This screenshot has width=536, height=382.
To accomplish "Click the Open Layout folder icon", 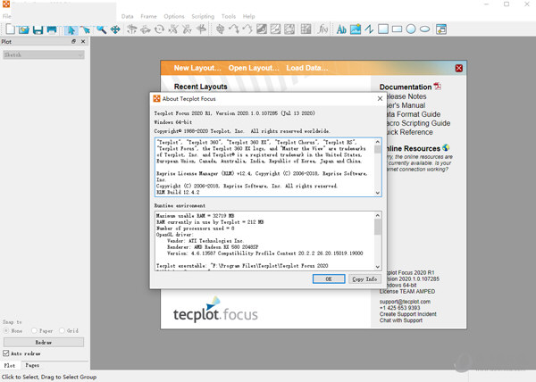I will coord(24,29).
